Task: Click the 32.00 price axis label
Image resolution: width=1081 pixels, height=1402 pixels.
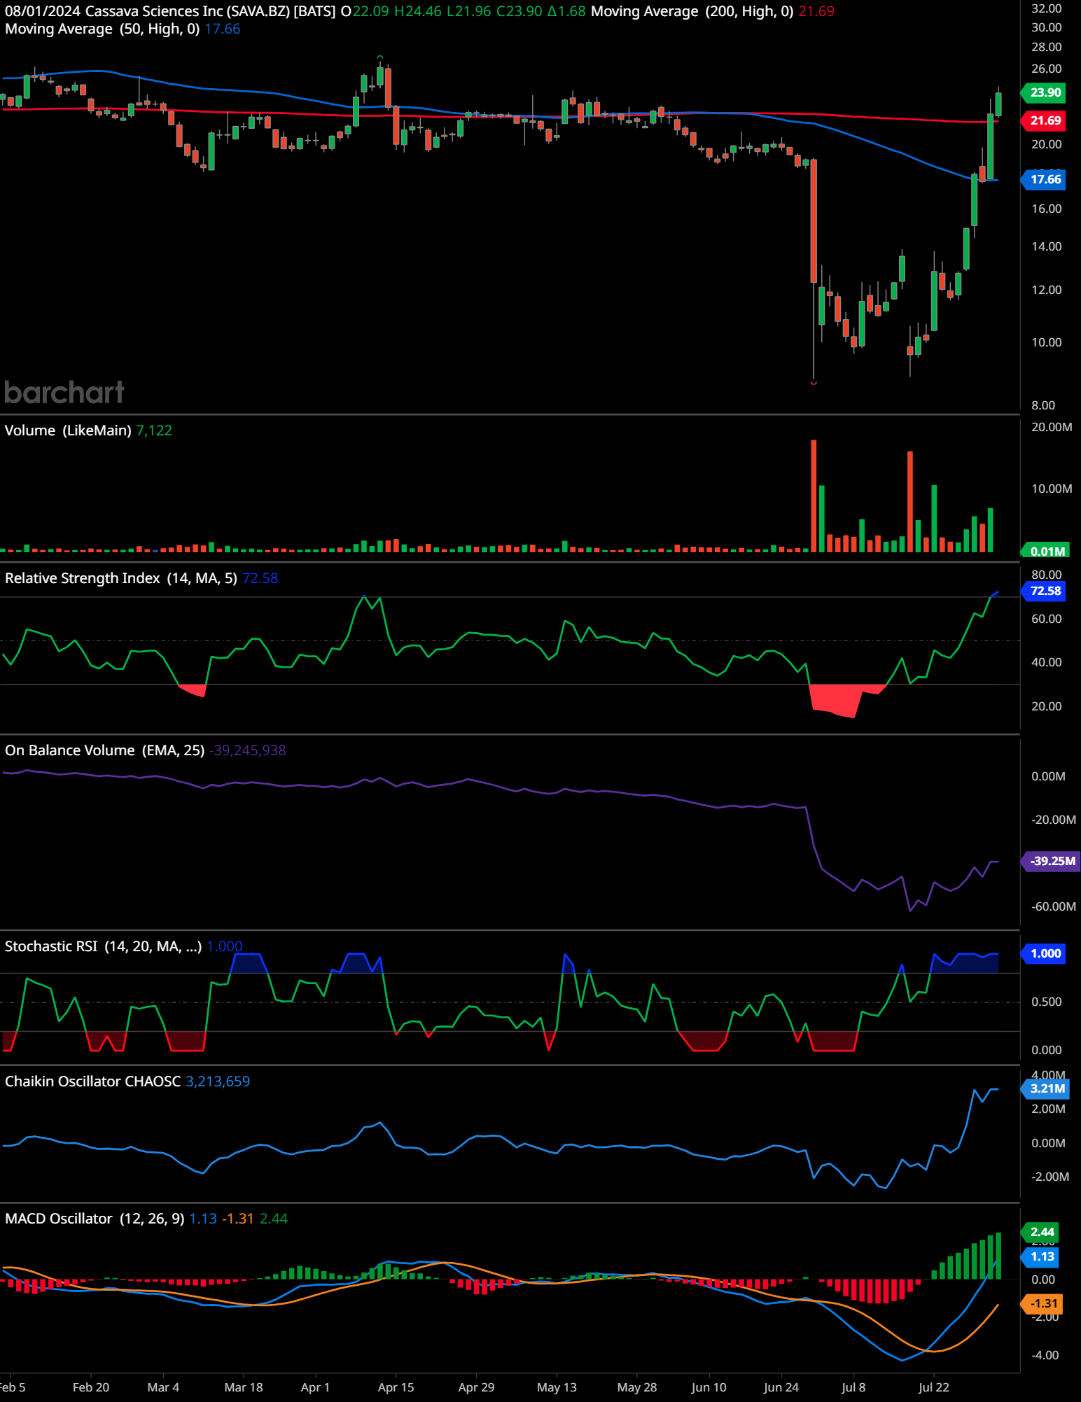Action: [x=1046, y=8]
